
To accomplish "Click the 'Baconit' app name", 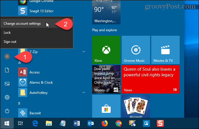I will click(35, 113).
